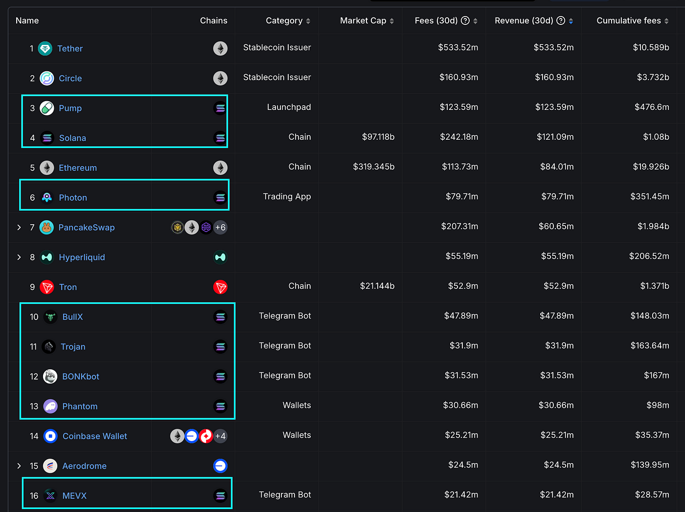Click Fees (30d) help question mark

[465, 21]
